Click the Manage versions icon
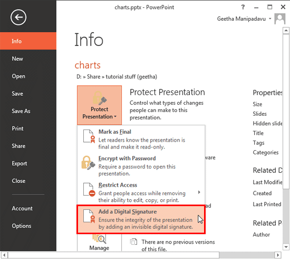Viewport: 290px width, 259px height. [x=99, y=239]
